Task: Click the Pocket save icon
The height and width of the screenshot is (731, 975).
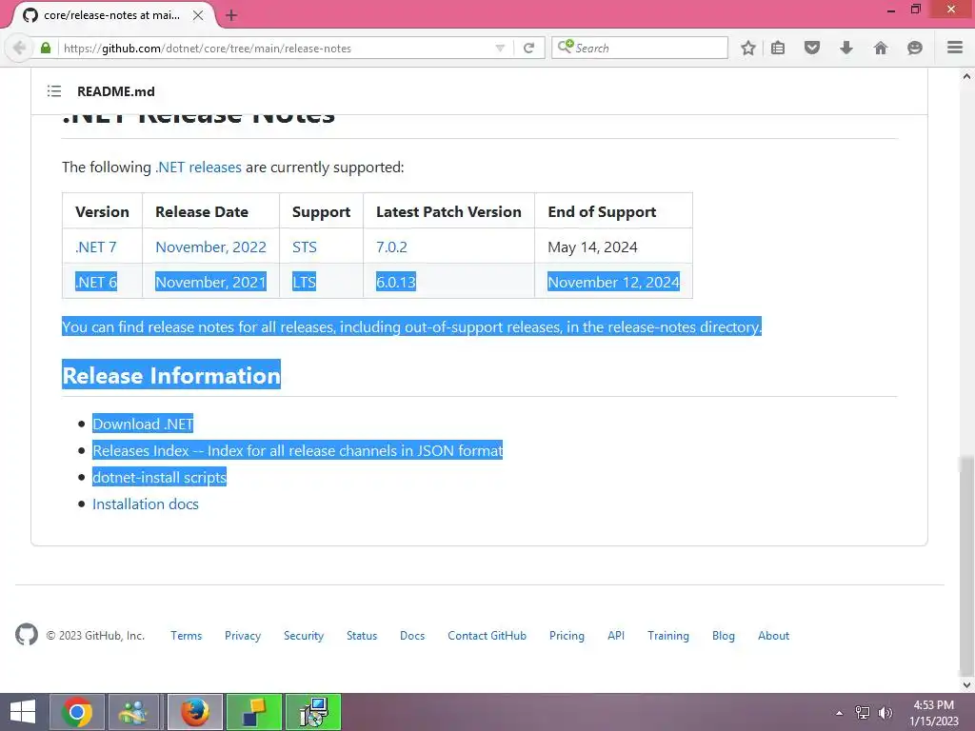Action: tap(812, 48)
